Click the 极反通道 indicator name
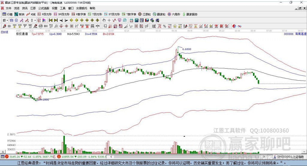Image resolution: width=307 pixels, height=166 pixels. pos(22,34)
